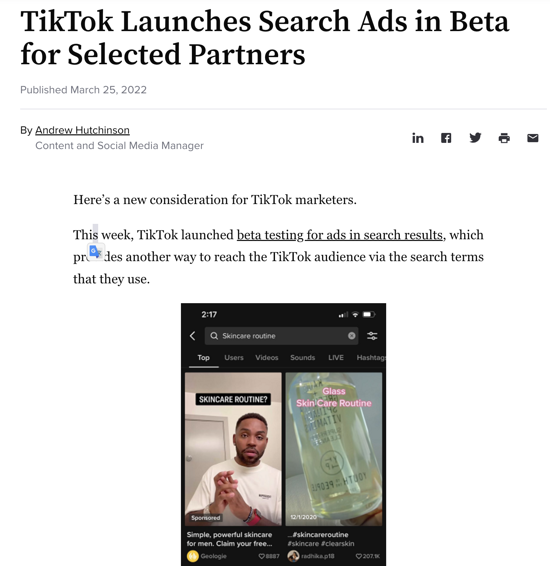The height and width of the screenshot is (566, 550).
Task: Select the Videos tab
Action: point(267,358)
